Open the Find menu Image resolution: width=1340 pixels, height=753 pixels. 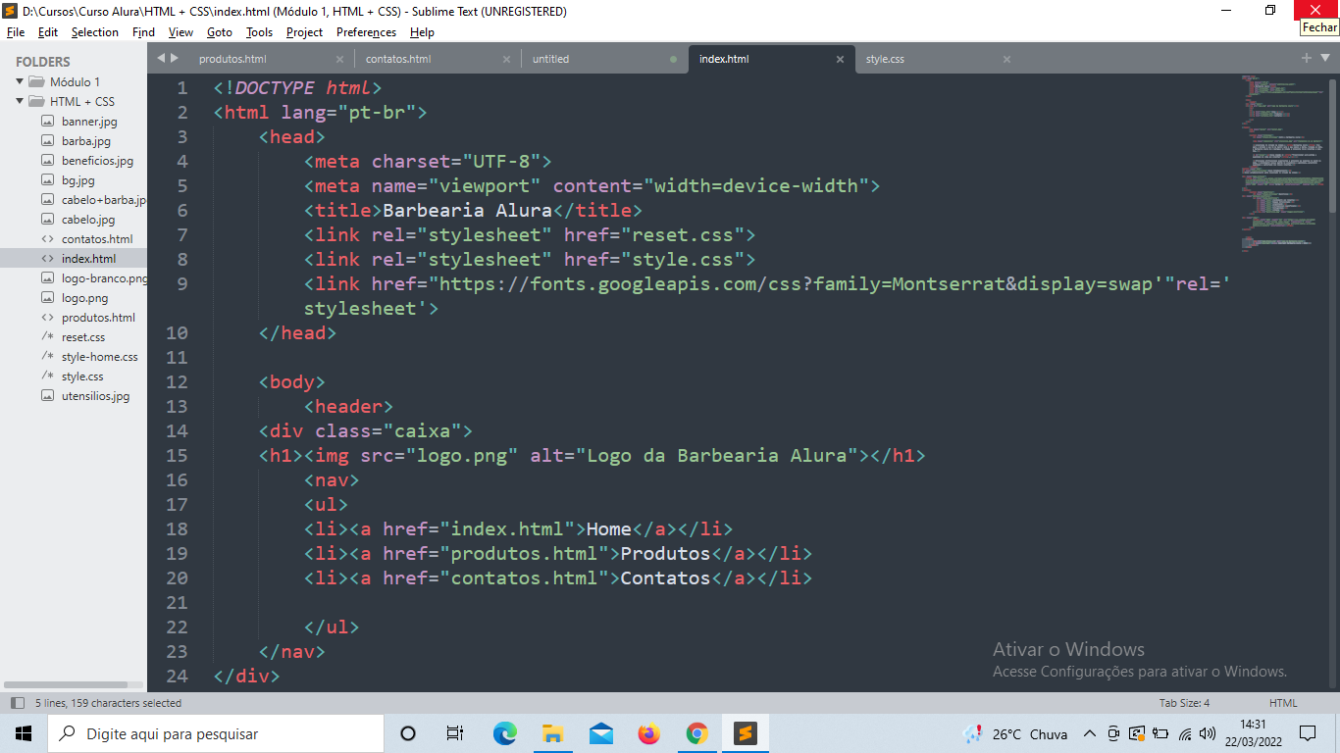(x=143, y=32)
